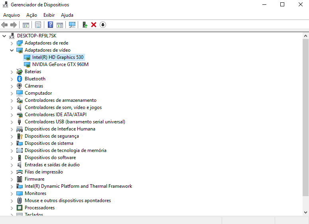
Task: Expand the Controladores IDE ATA/ATAPI chevron
Action: click(x=12, y=115)
